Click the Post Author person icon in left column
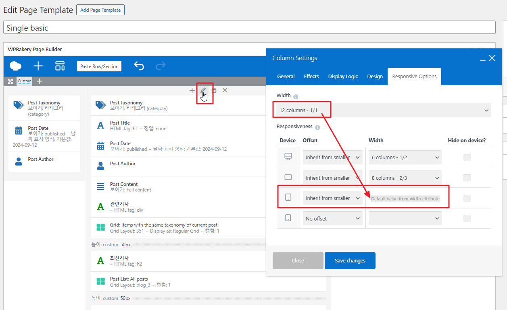507x310 pixels. click(x=19, y=162)
